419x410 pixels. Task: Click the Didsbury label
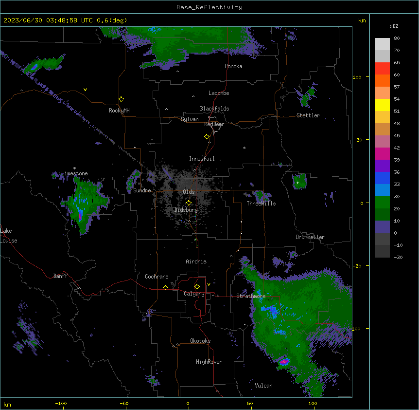(186, 210)
